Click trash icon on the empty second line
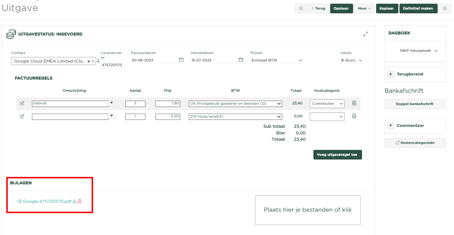The width and height of the screenshot is (454, 235). click(354, 116)
